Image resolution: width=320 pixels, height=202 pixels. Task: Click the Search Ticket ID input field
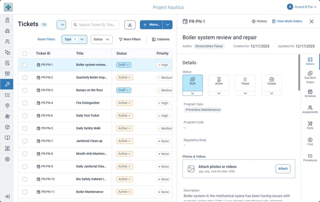pyautogui.click(x=95, y=25)
